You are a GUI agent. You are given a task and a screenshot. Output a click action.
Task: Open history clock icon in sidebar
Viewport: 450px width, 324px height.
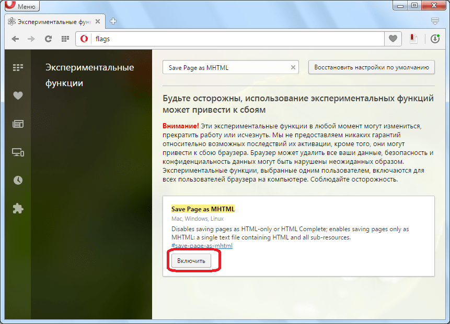point(18,180)
